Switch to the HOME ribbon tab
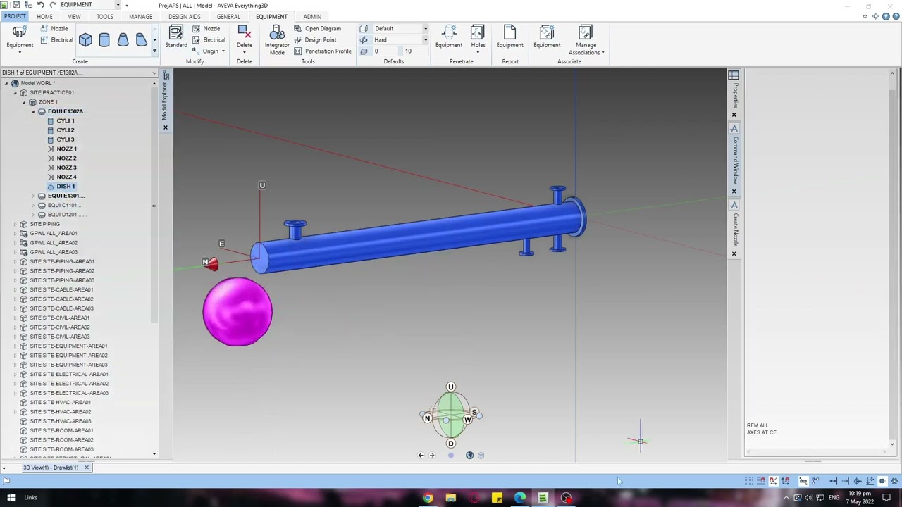This screenshot has width=902, height=507. coord(44,16)
